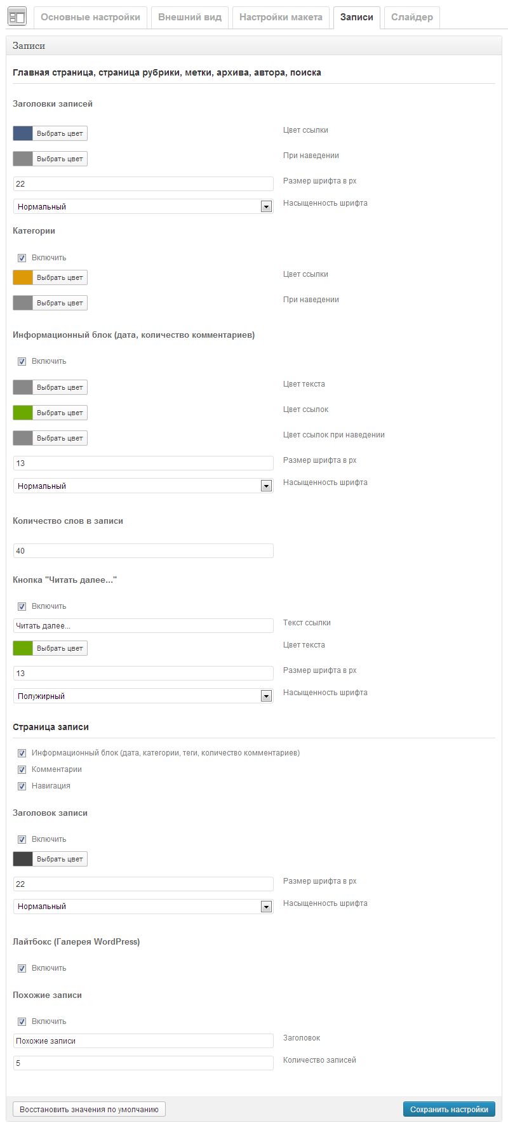
Task: Open the green "Читать далее" text color swatch
Action: tap(23, 648)
